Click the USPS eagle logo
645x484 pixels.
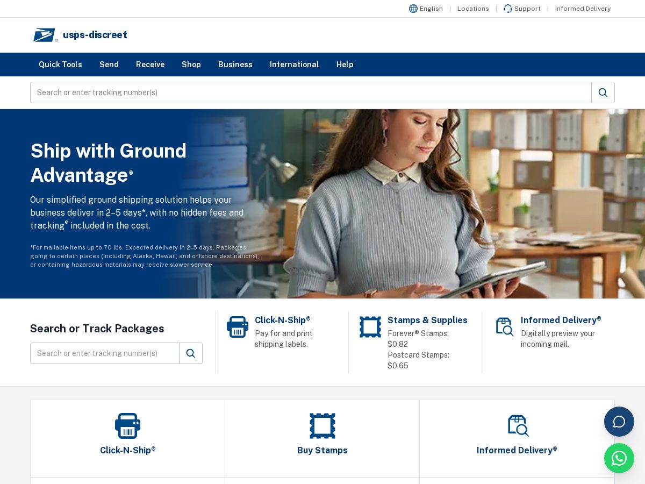click(x=45, y=35)
